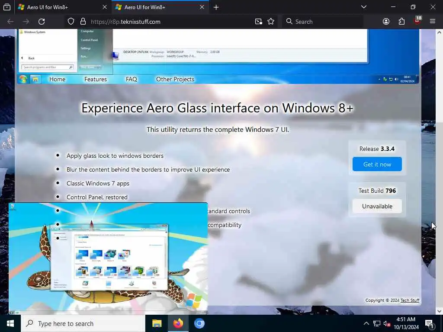Open the blue circle app on taskbar
Viewport: 443px width, 332px height.
pyautogui.click(x=199, y=323)
